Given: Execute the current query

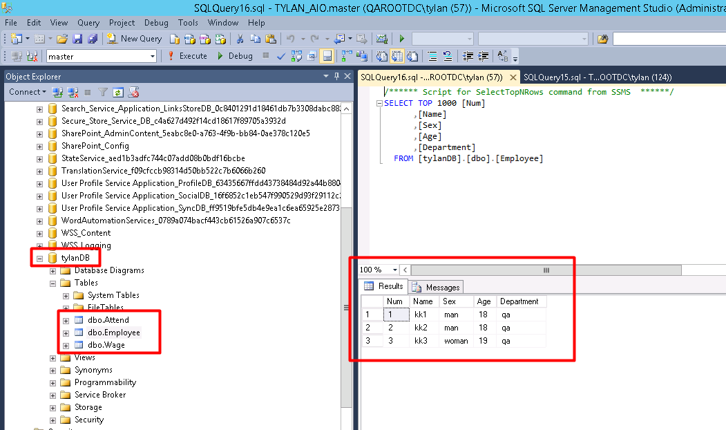Looking at the screenshot, I should tap(187, 56).
